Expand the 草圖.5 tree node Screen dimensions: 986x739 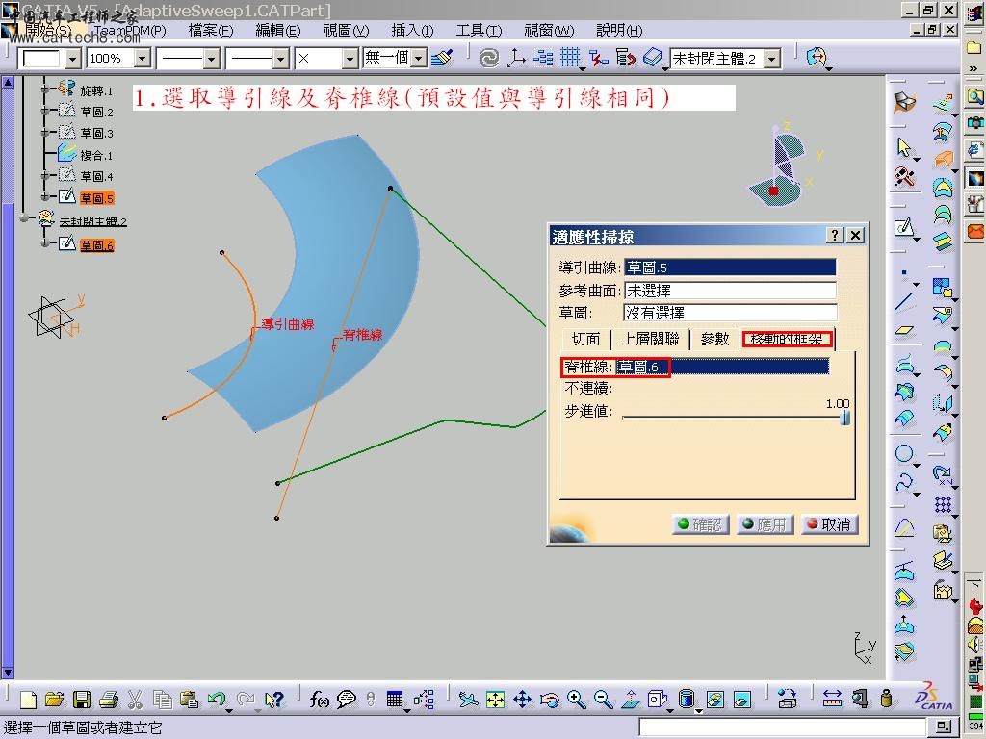44,197
